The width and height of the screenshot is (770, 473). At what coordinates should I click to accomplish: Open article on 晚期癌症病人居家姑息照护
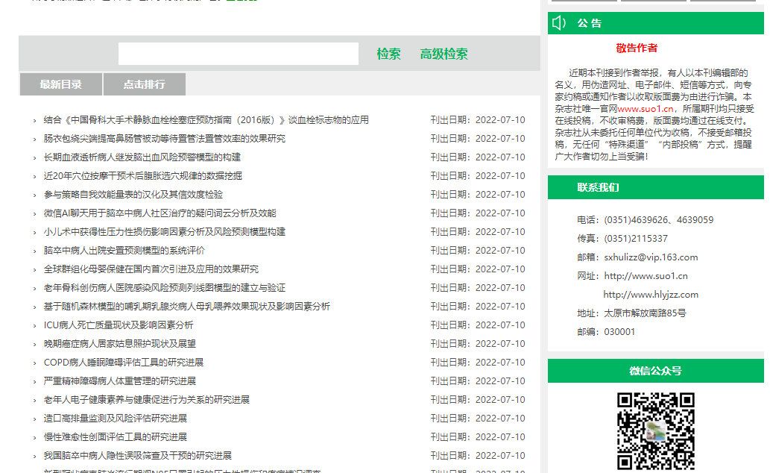coord(119,344)
